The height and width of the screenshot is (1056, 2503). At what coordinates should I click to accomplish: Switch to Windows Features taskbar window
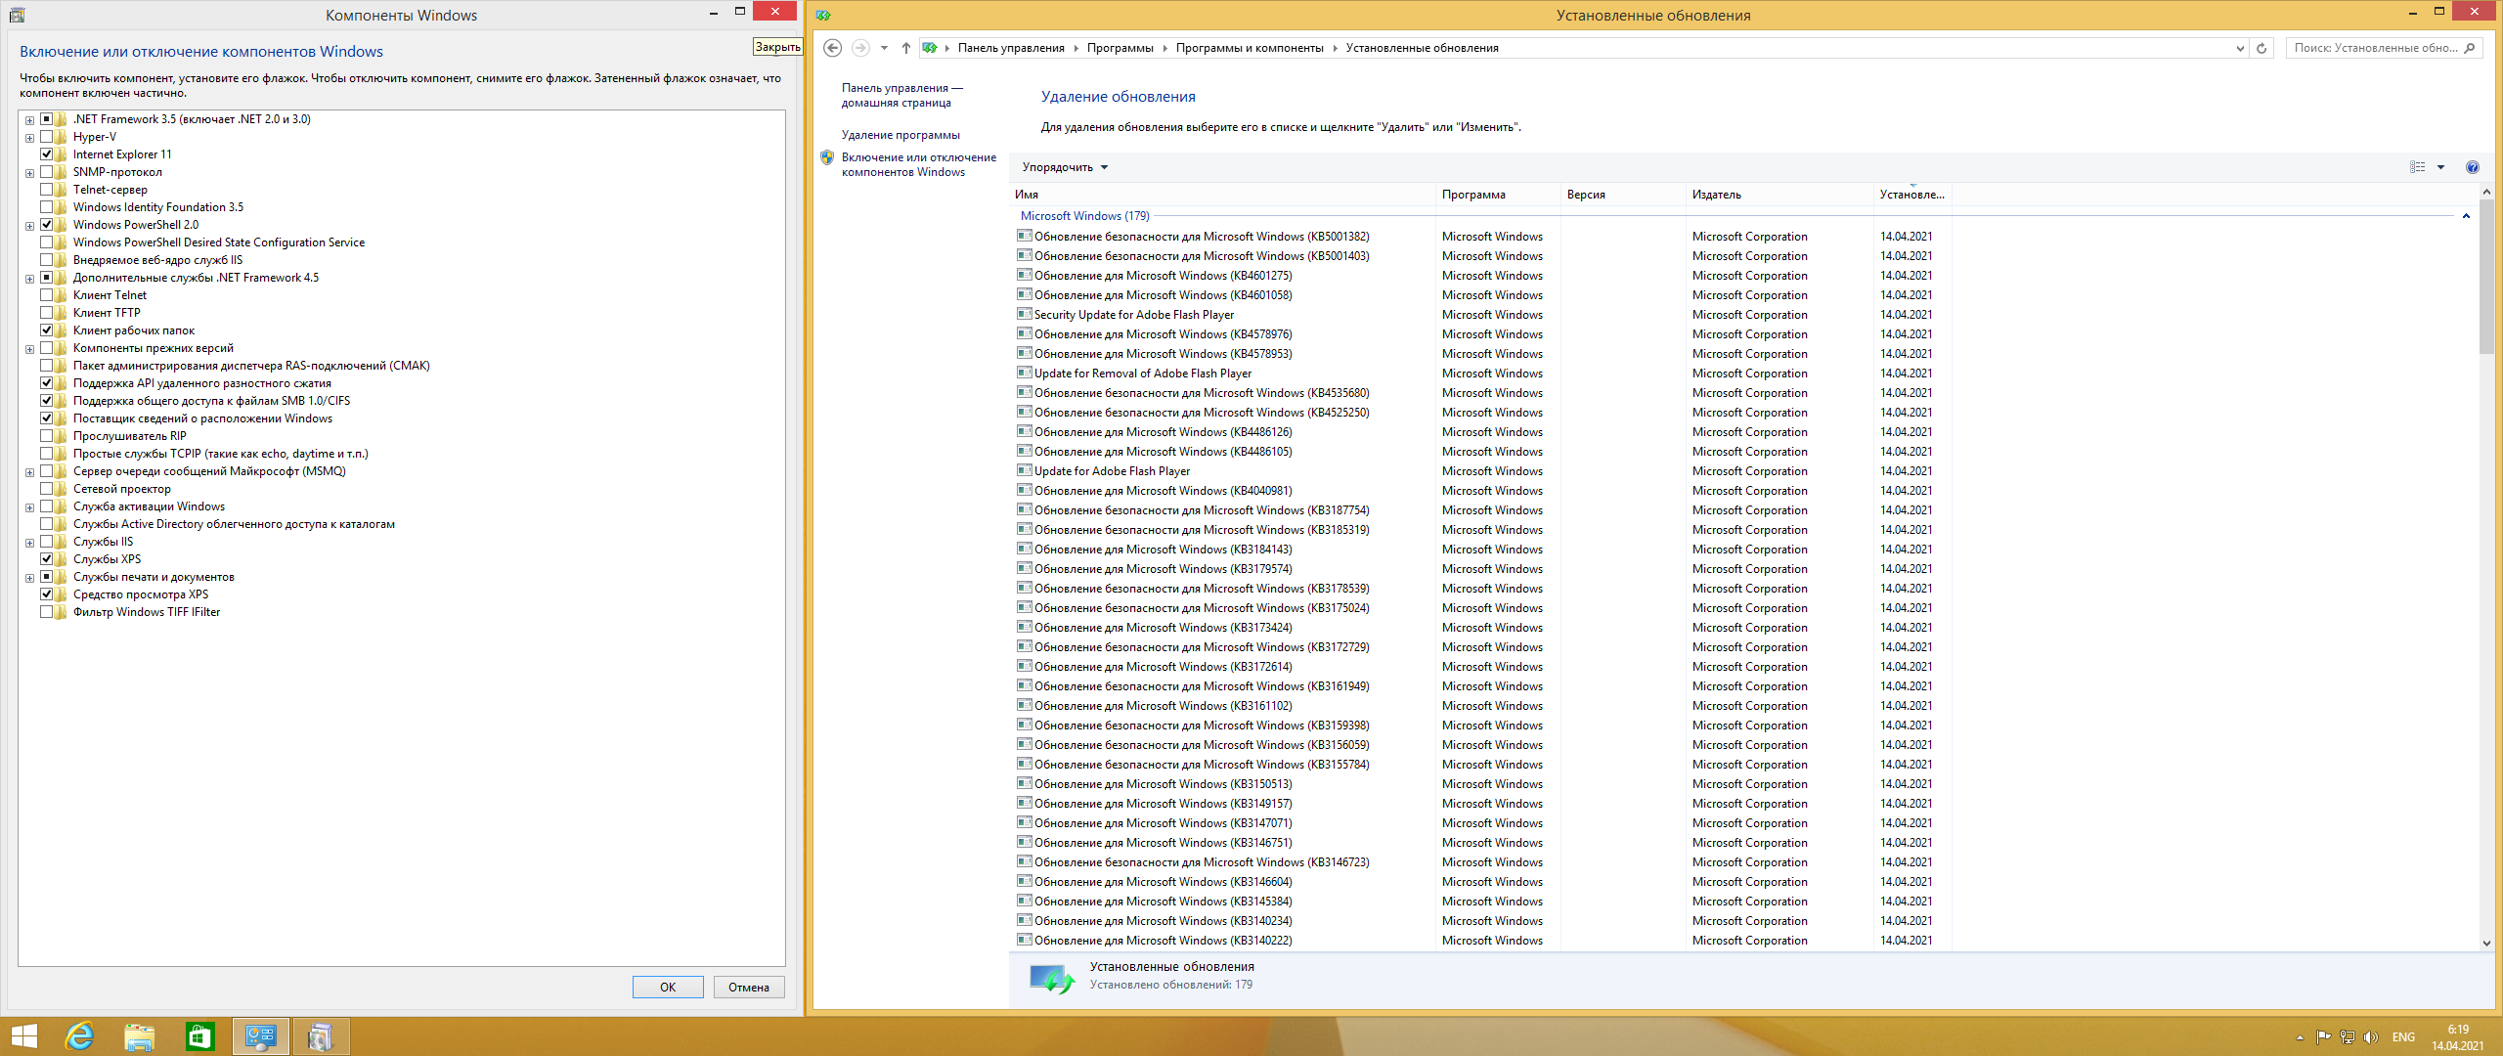tap(321, 1036)
